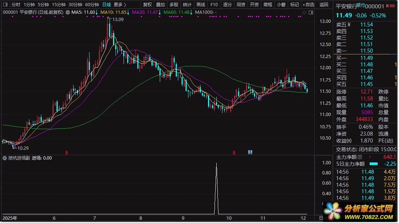Viewport: 399px width, 223px height.
Task: Click the red $ marker near June
Action: (67, 153)
